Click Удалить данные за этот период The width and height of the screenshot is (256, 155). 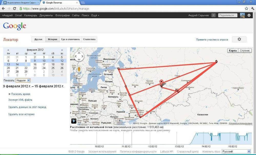click(x=27, y=107)
